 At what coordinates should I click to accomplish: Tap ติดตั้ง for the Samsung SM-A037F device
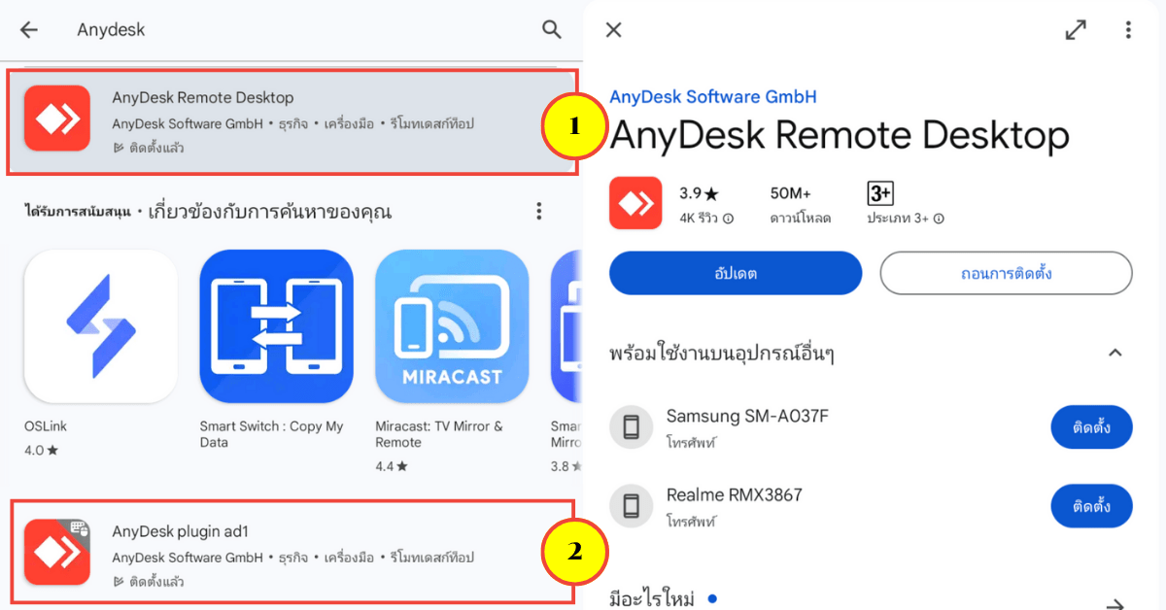(1091, 426)
